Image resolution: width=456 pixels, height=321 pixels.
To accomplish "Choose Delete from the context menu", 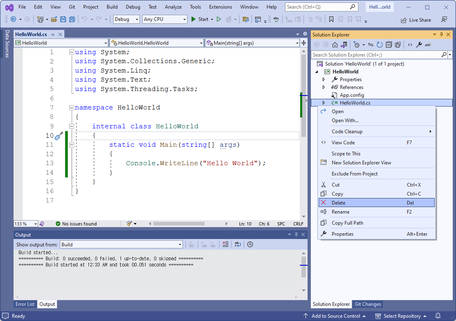I will pos(376,203).
